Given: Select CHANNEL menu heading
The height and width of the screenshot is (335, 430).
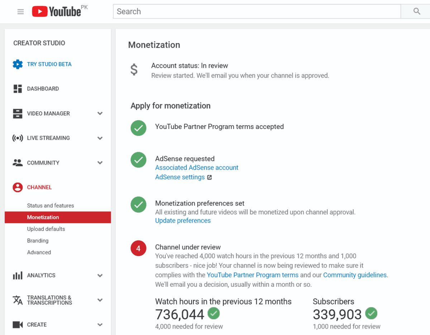Looking at the screenshot, I should click(39, 187).
